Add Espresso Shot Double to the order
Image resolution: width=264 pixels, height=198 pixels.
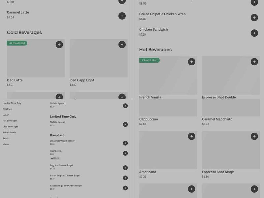pyautogui.click(x=254, y=62)
